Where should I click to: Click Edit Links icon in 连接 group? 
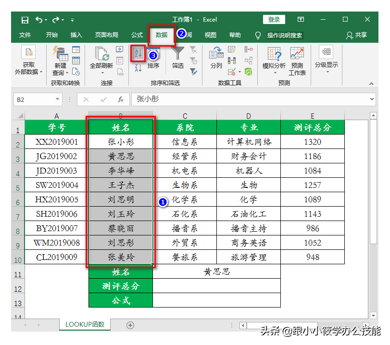point(120,72)
